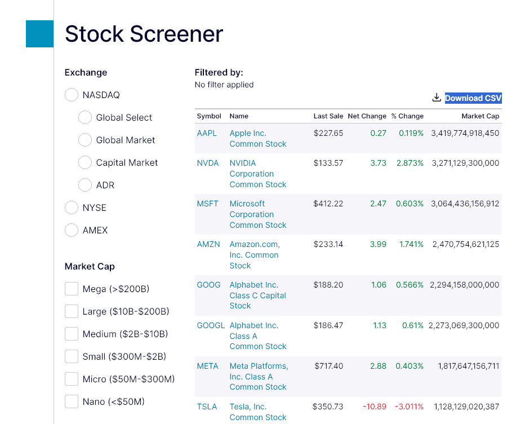The image size is (516, 424).
Task: Open the TSLA symbol link
Action: click(x=207, y=407)
